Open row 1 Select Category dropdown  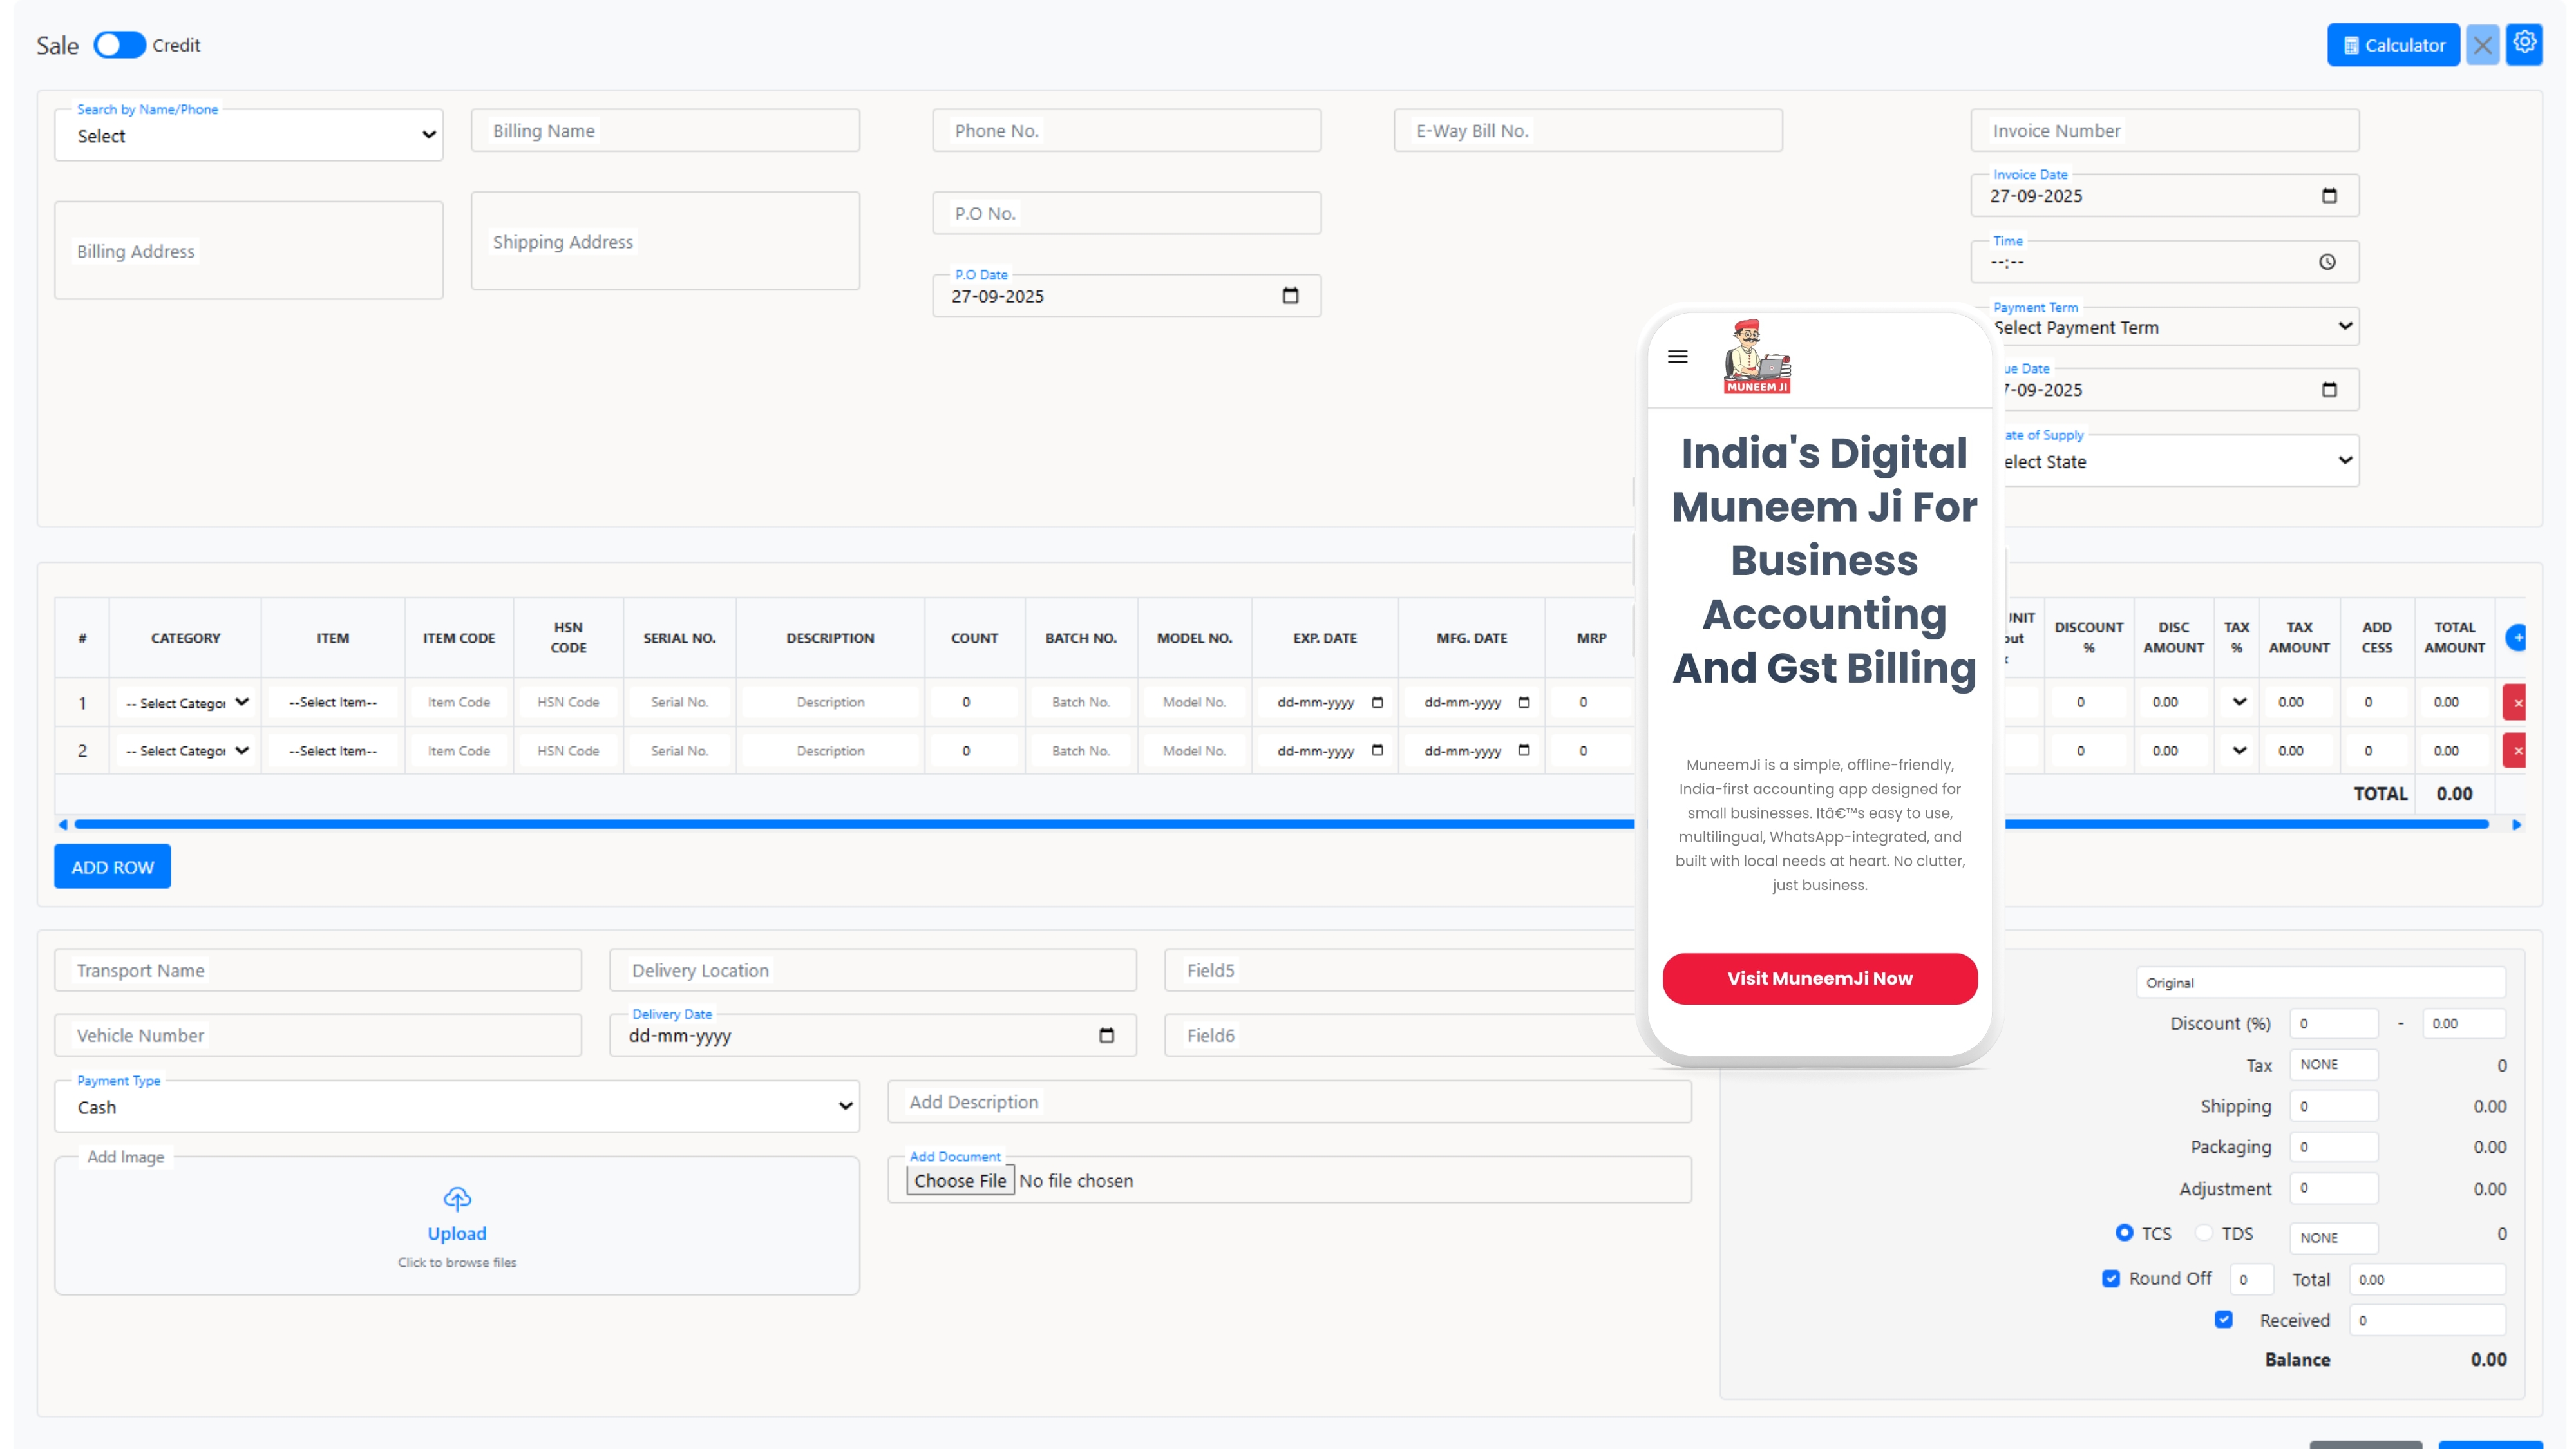pyautogui.click(x=186, y=702)
